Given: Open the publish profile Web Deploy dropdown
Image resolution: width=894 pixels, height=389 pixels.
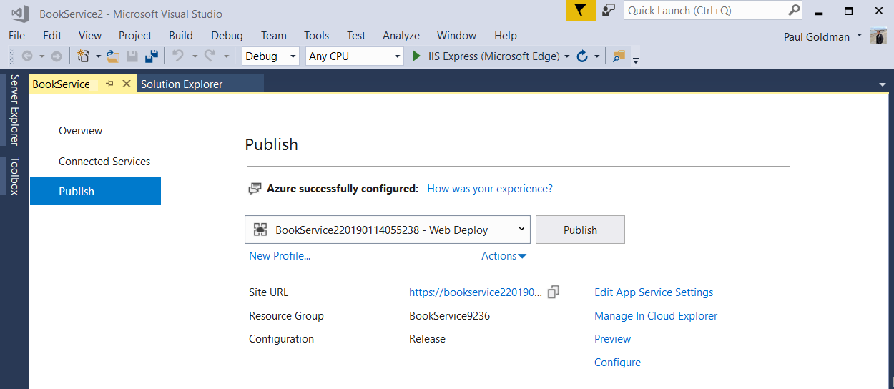Looking at the screenshot, I should [387, 230].
